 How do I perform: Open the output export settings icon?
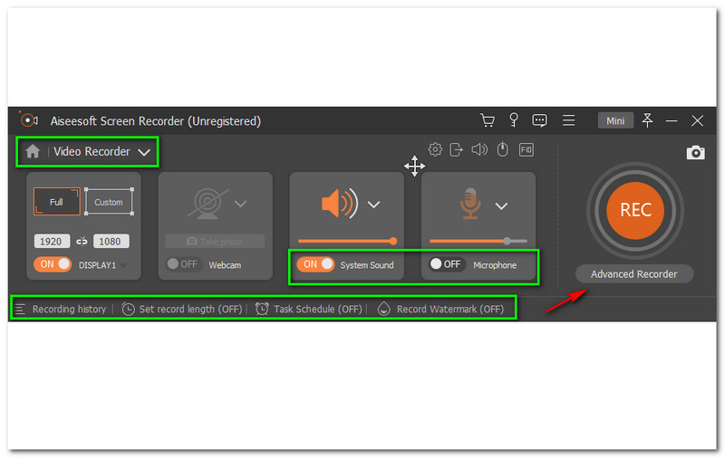[x=457, y=149]
